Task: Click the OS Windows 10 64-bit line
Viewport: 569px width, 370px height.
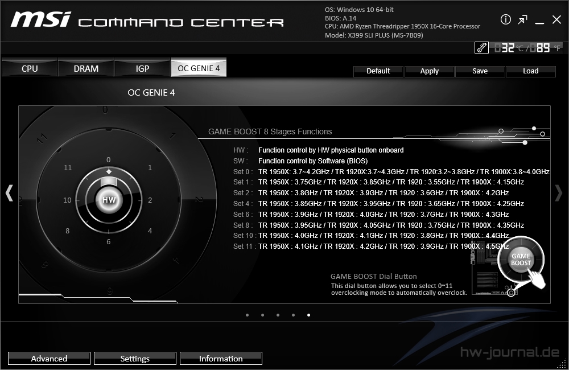Action: click(359, 10)
